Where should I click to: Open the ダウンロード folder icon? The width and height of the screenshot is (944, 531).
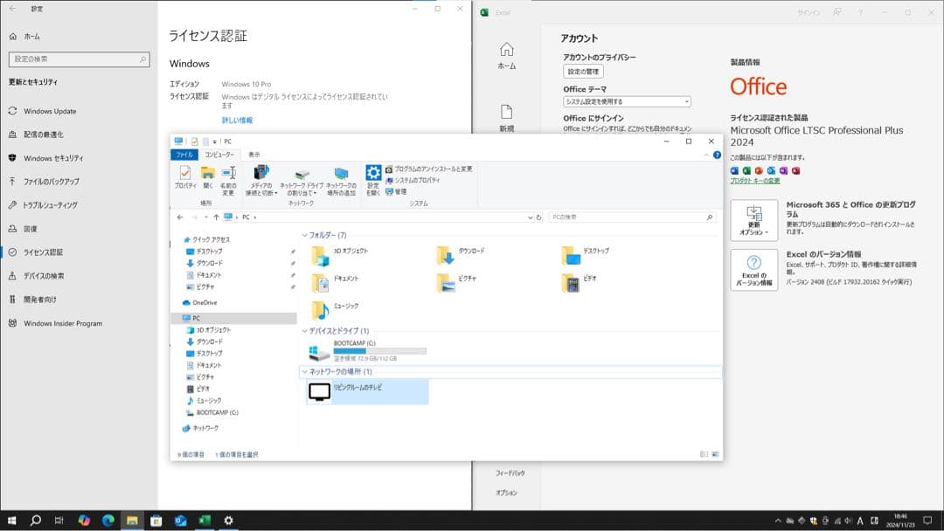click(446, 254)
